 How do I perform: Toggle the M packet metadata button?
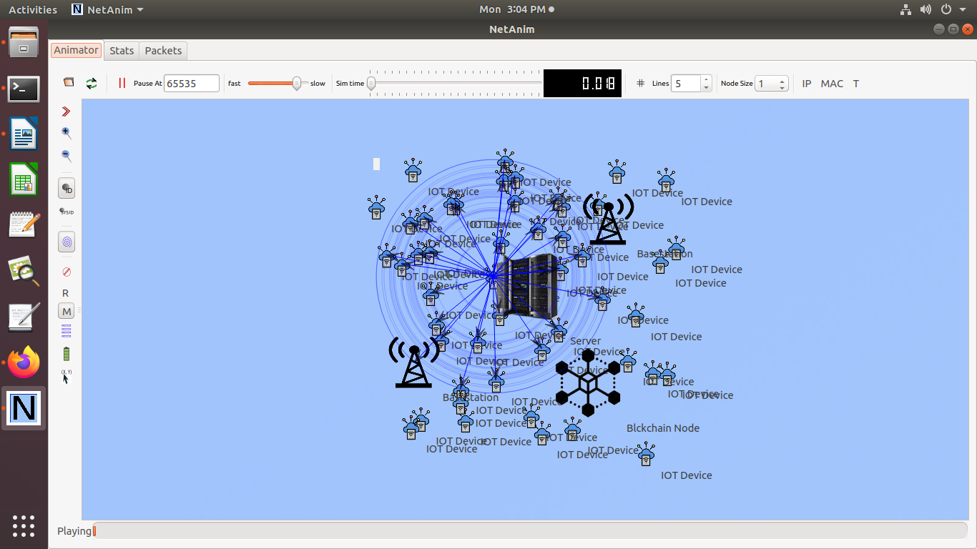tap(67, 312)
